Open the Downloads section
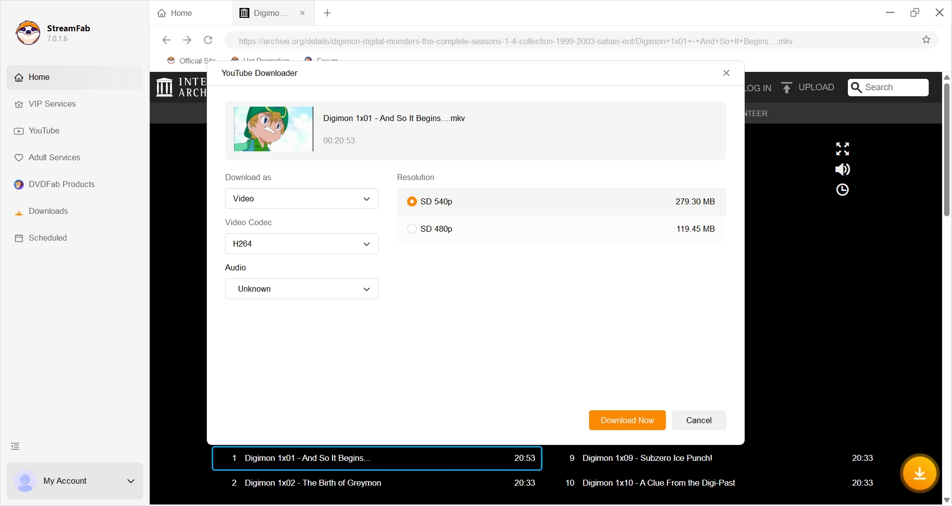The image size is (952, 506). click(48, 211)
